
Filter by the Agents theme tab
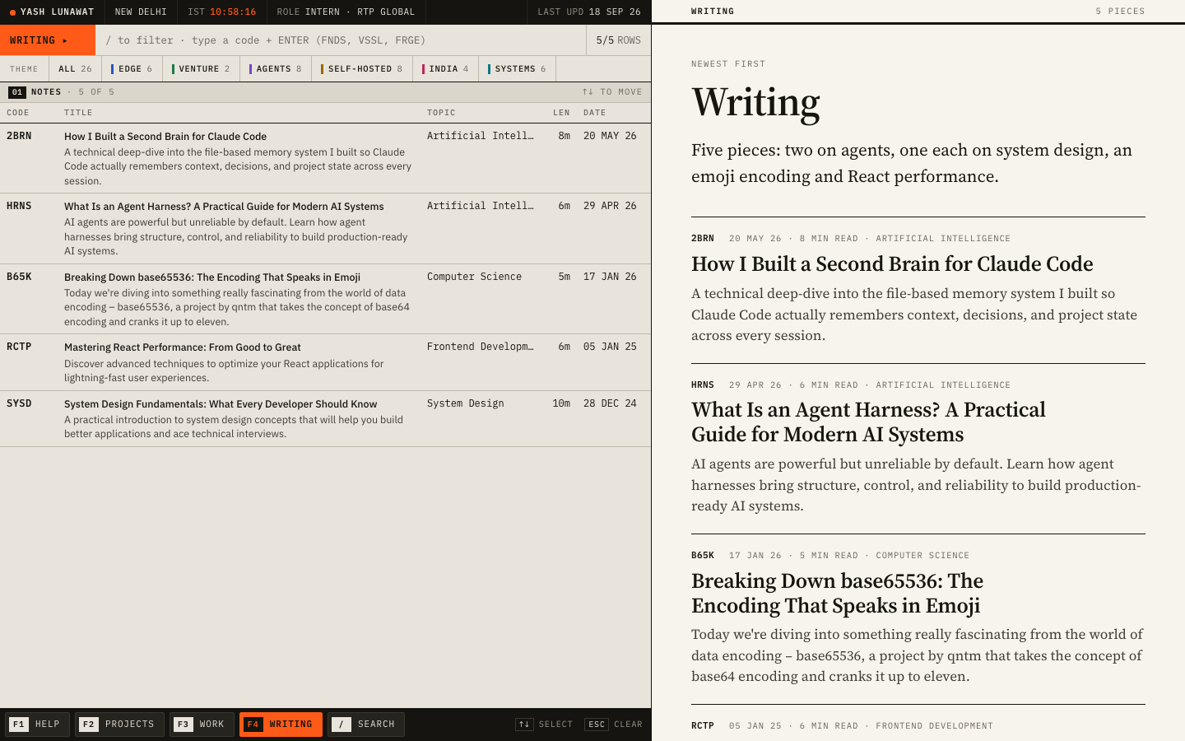tap(276, 69)
